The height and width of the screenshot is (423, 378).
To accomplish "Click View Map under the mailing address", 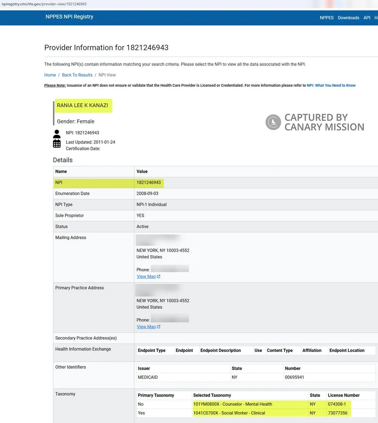I will click(x=146, y=276).
